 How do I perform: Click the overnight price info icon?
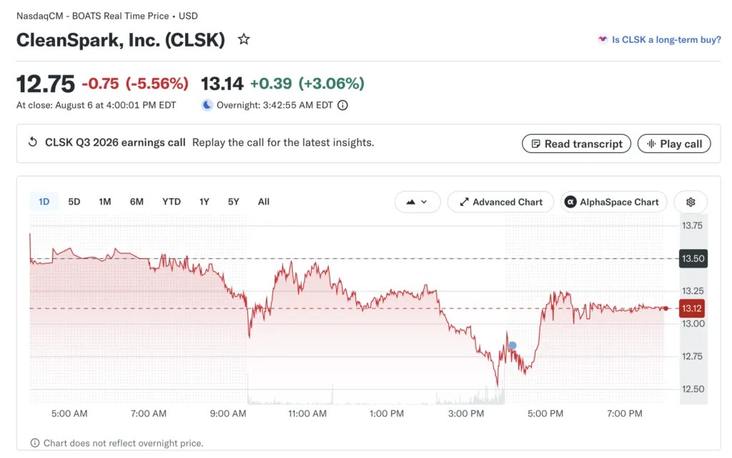tap(342, 105)
